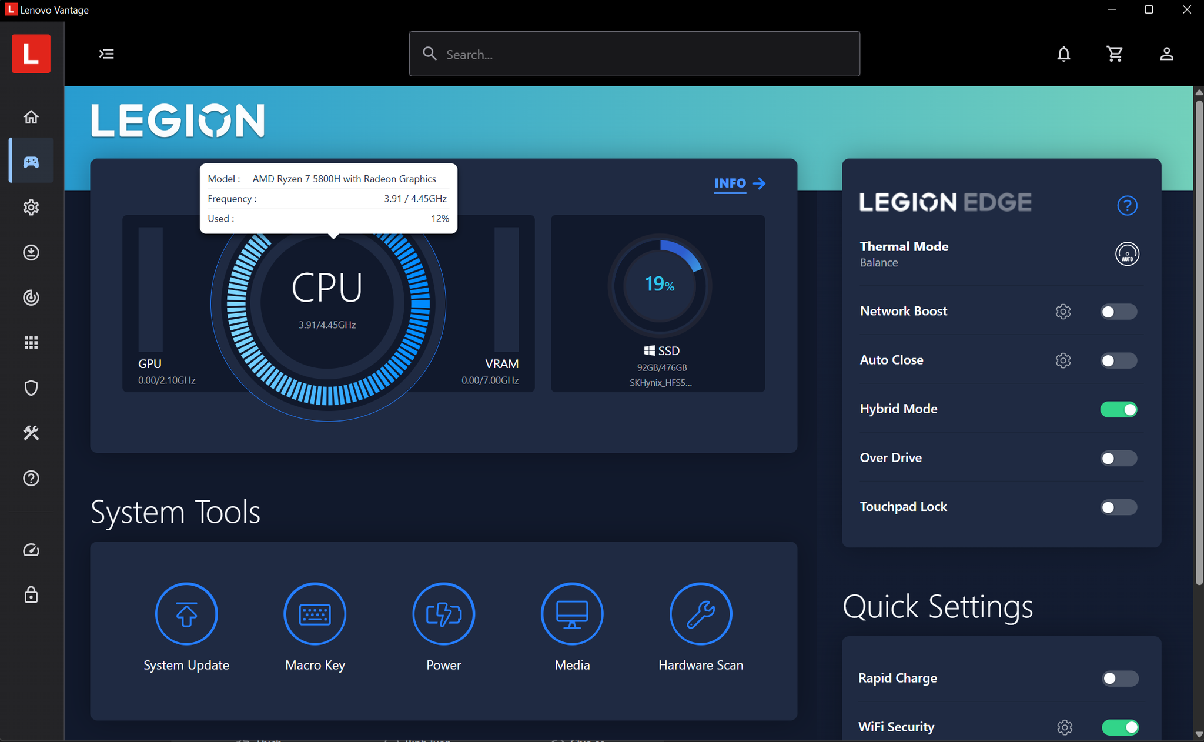Open the help question mark in sidebar
The width and height of the screenshot is (1204, 742).
click(x=31, y=479)
